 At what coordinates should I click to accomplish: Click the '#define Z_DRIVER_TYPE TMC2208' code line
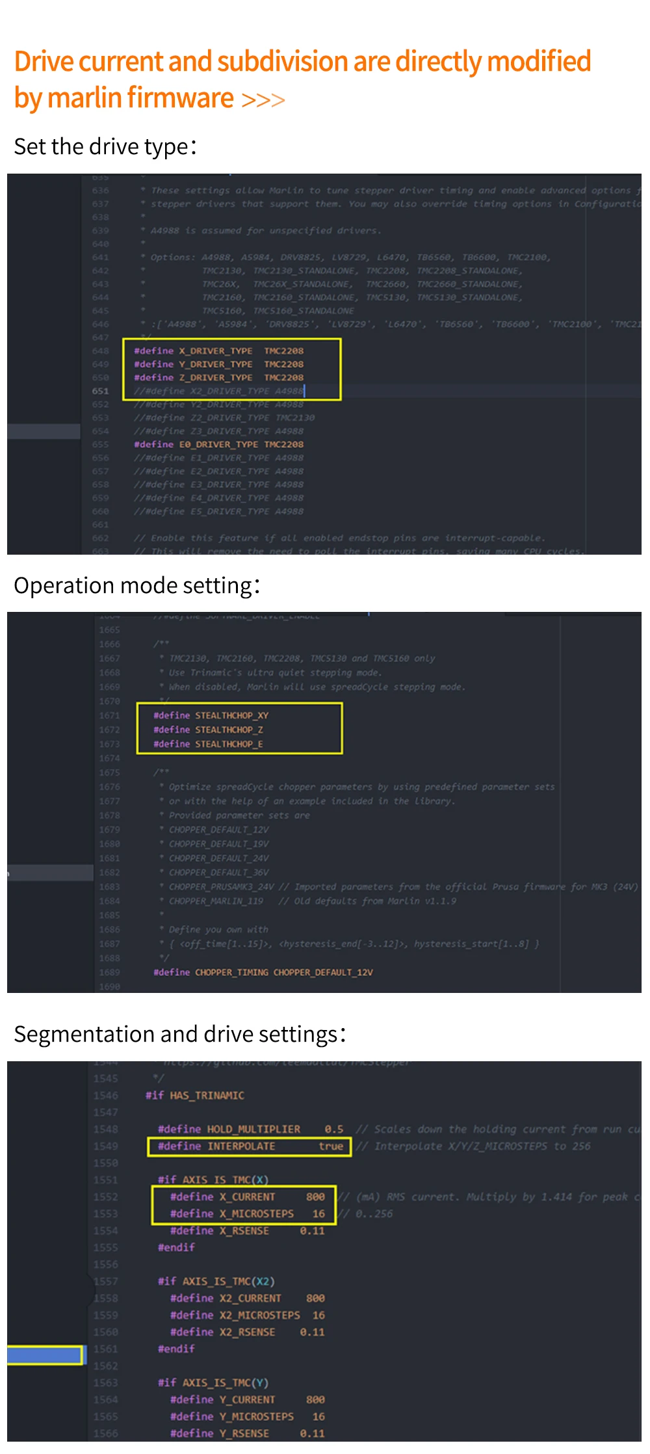[x=218, y=377]
